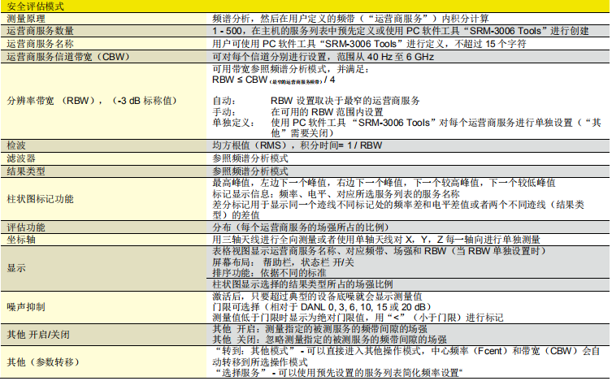Viewport: 612px width, 381px height.
Task: Click the 安全评估模式 table header
Action: coord(33,6)
